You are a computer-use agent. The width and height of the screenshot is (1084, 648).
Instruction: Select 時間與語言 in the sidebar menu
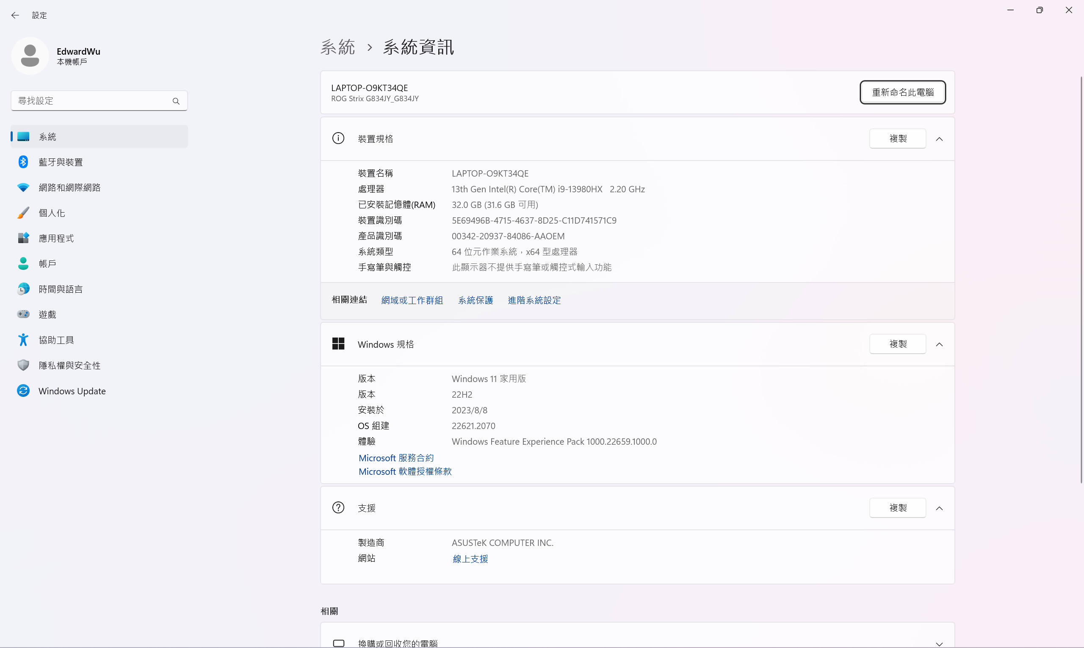click(60, 289)
